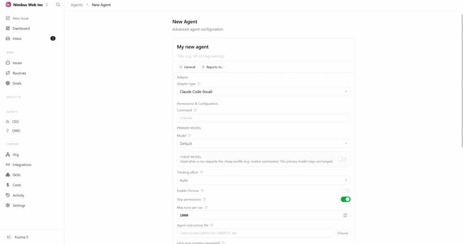Toggle Enable Chrome switch

(345, 191)
